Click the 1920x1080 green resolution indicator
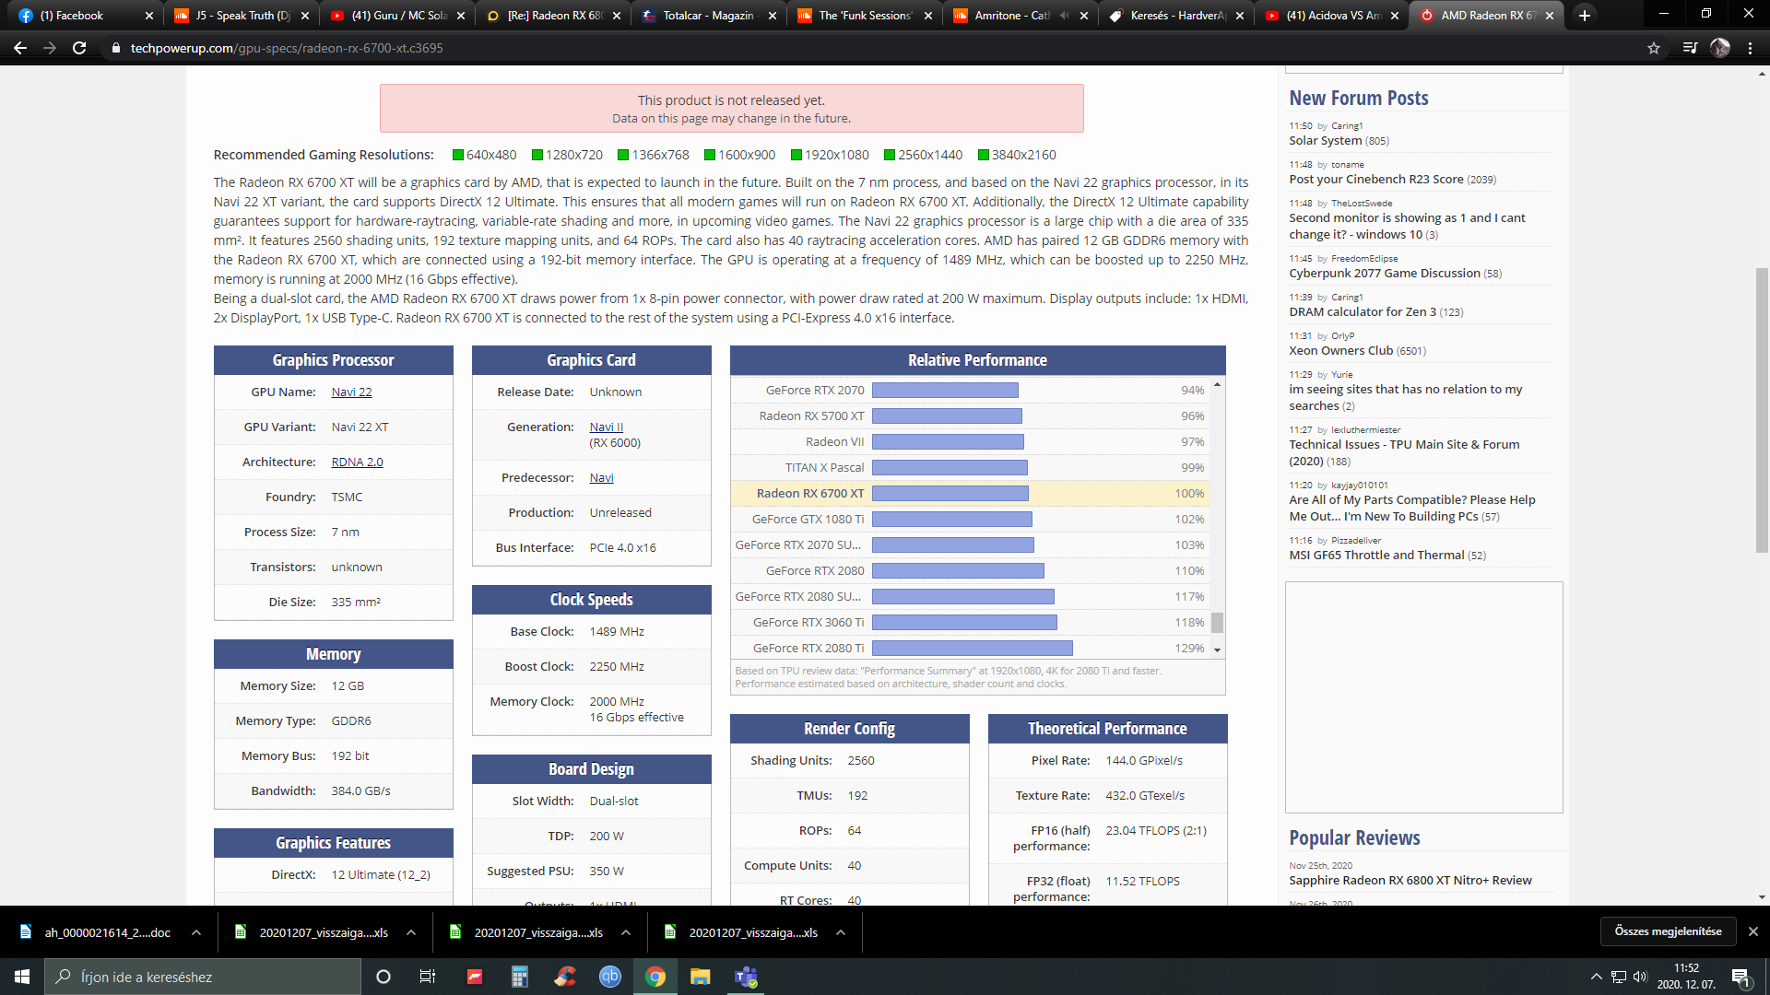Screen dimensions: 1770x995 pos(796,155)
